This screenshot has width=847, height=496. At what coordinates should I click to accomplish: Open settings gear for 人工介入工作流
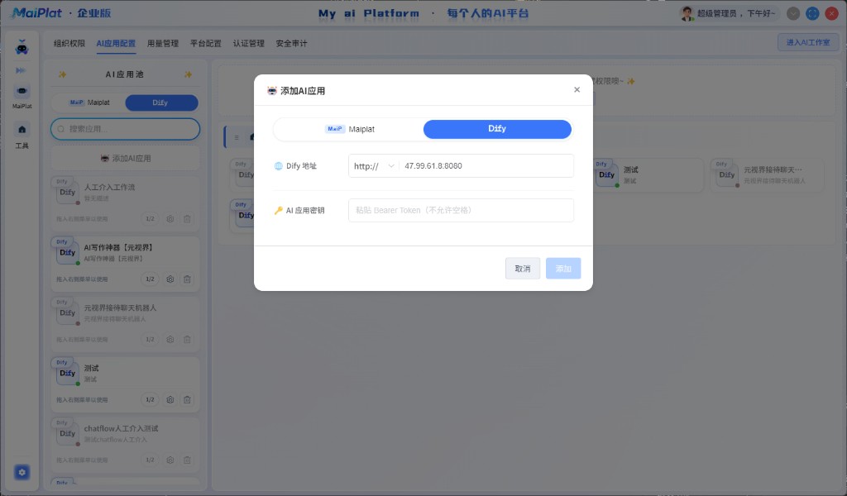click(x=170, y=218)
